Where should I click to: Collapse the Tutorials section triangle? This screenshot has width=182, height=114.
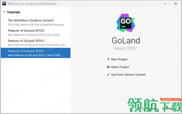coord(4,12)
